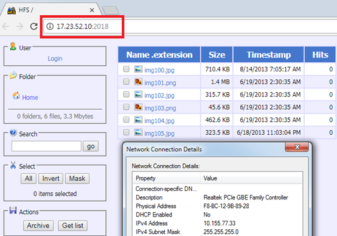This screenshot has height=236, width=337.
Task: Click the file icon for img103.png
Action: (x=138, y=107)
